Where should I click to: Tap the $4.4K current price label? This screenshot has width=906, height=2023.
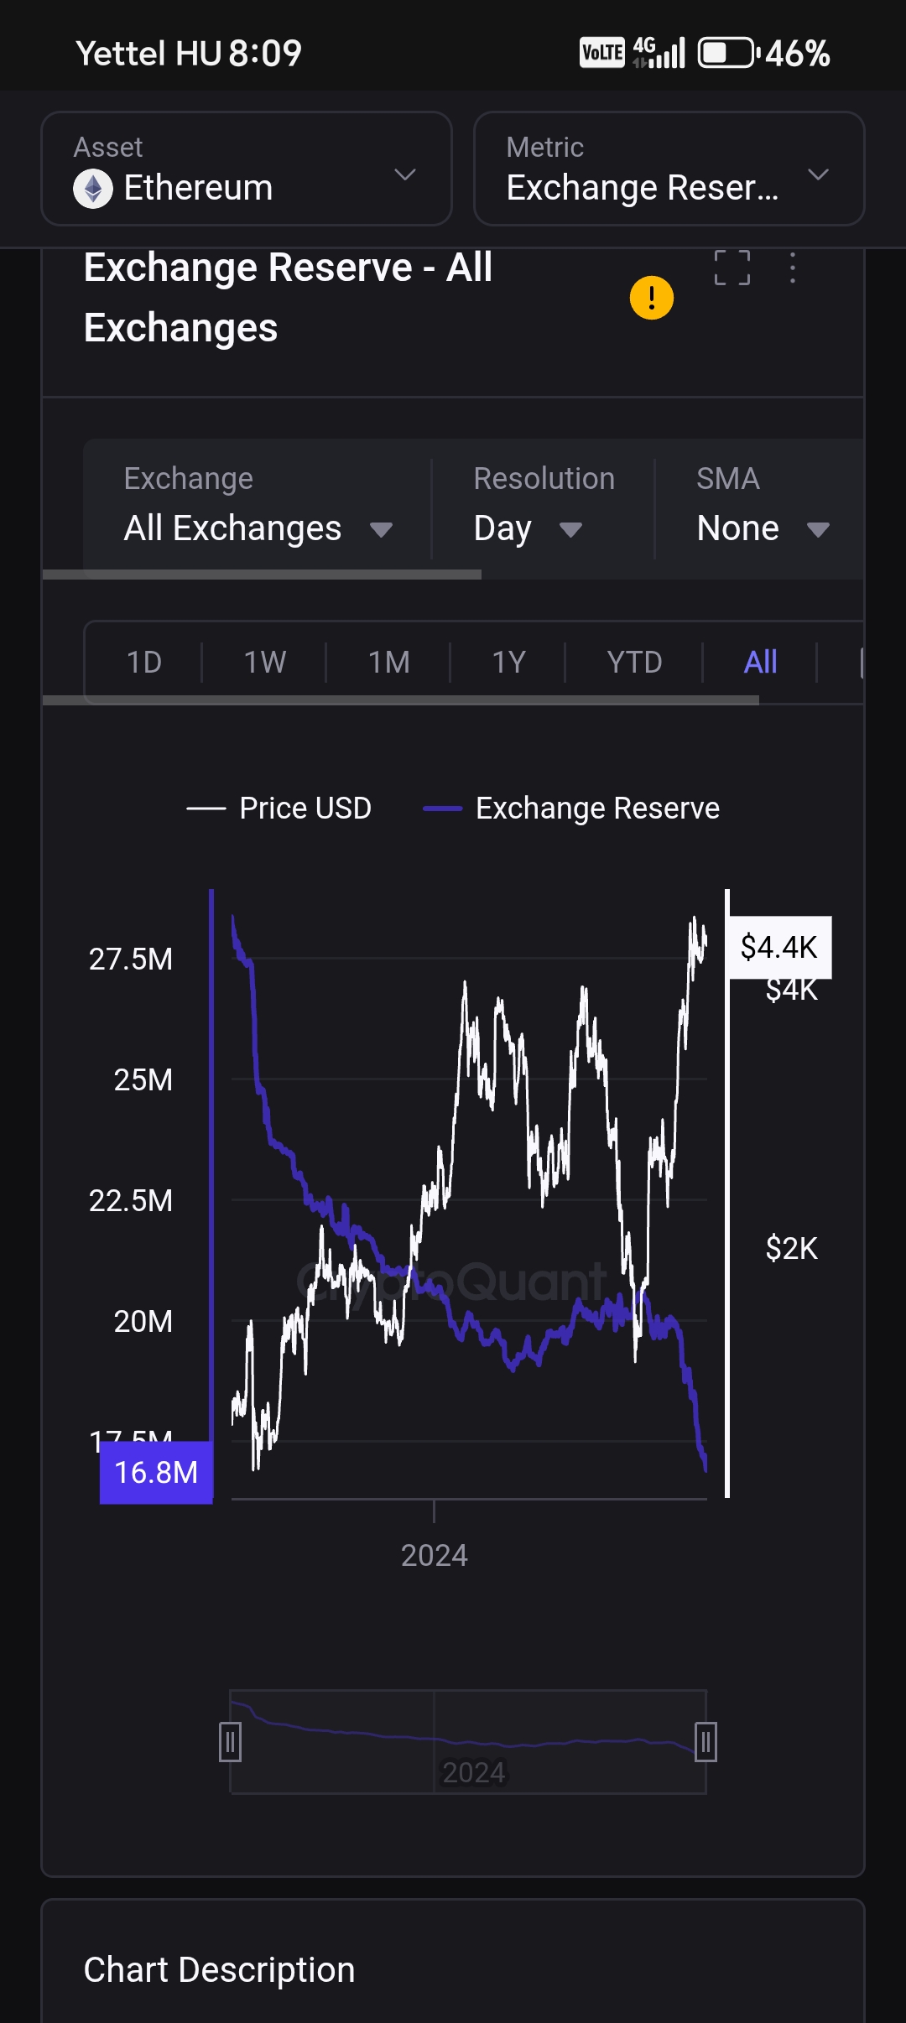[779, 947]
